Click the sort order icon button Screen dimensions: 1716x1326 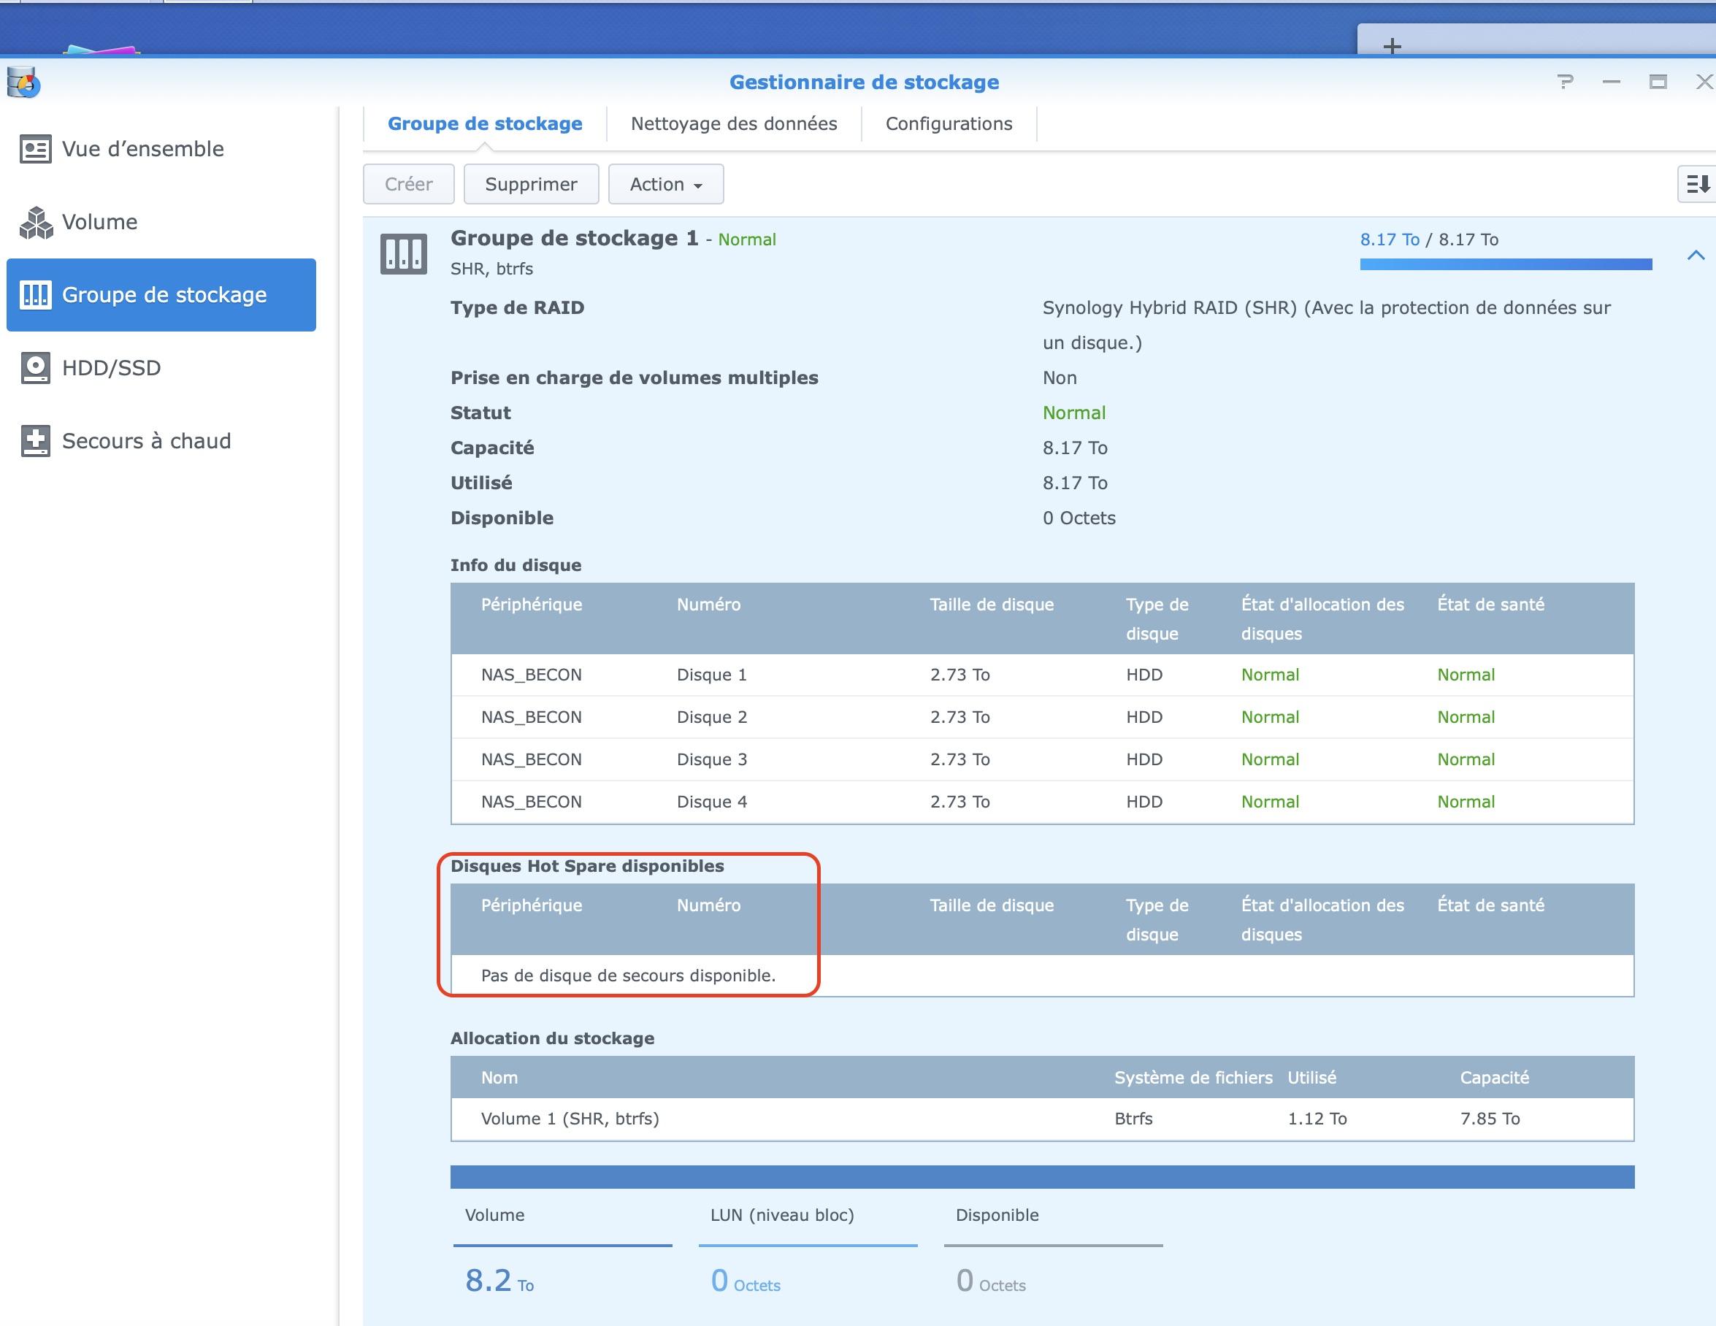coord(1697,184)
